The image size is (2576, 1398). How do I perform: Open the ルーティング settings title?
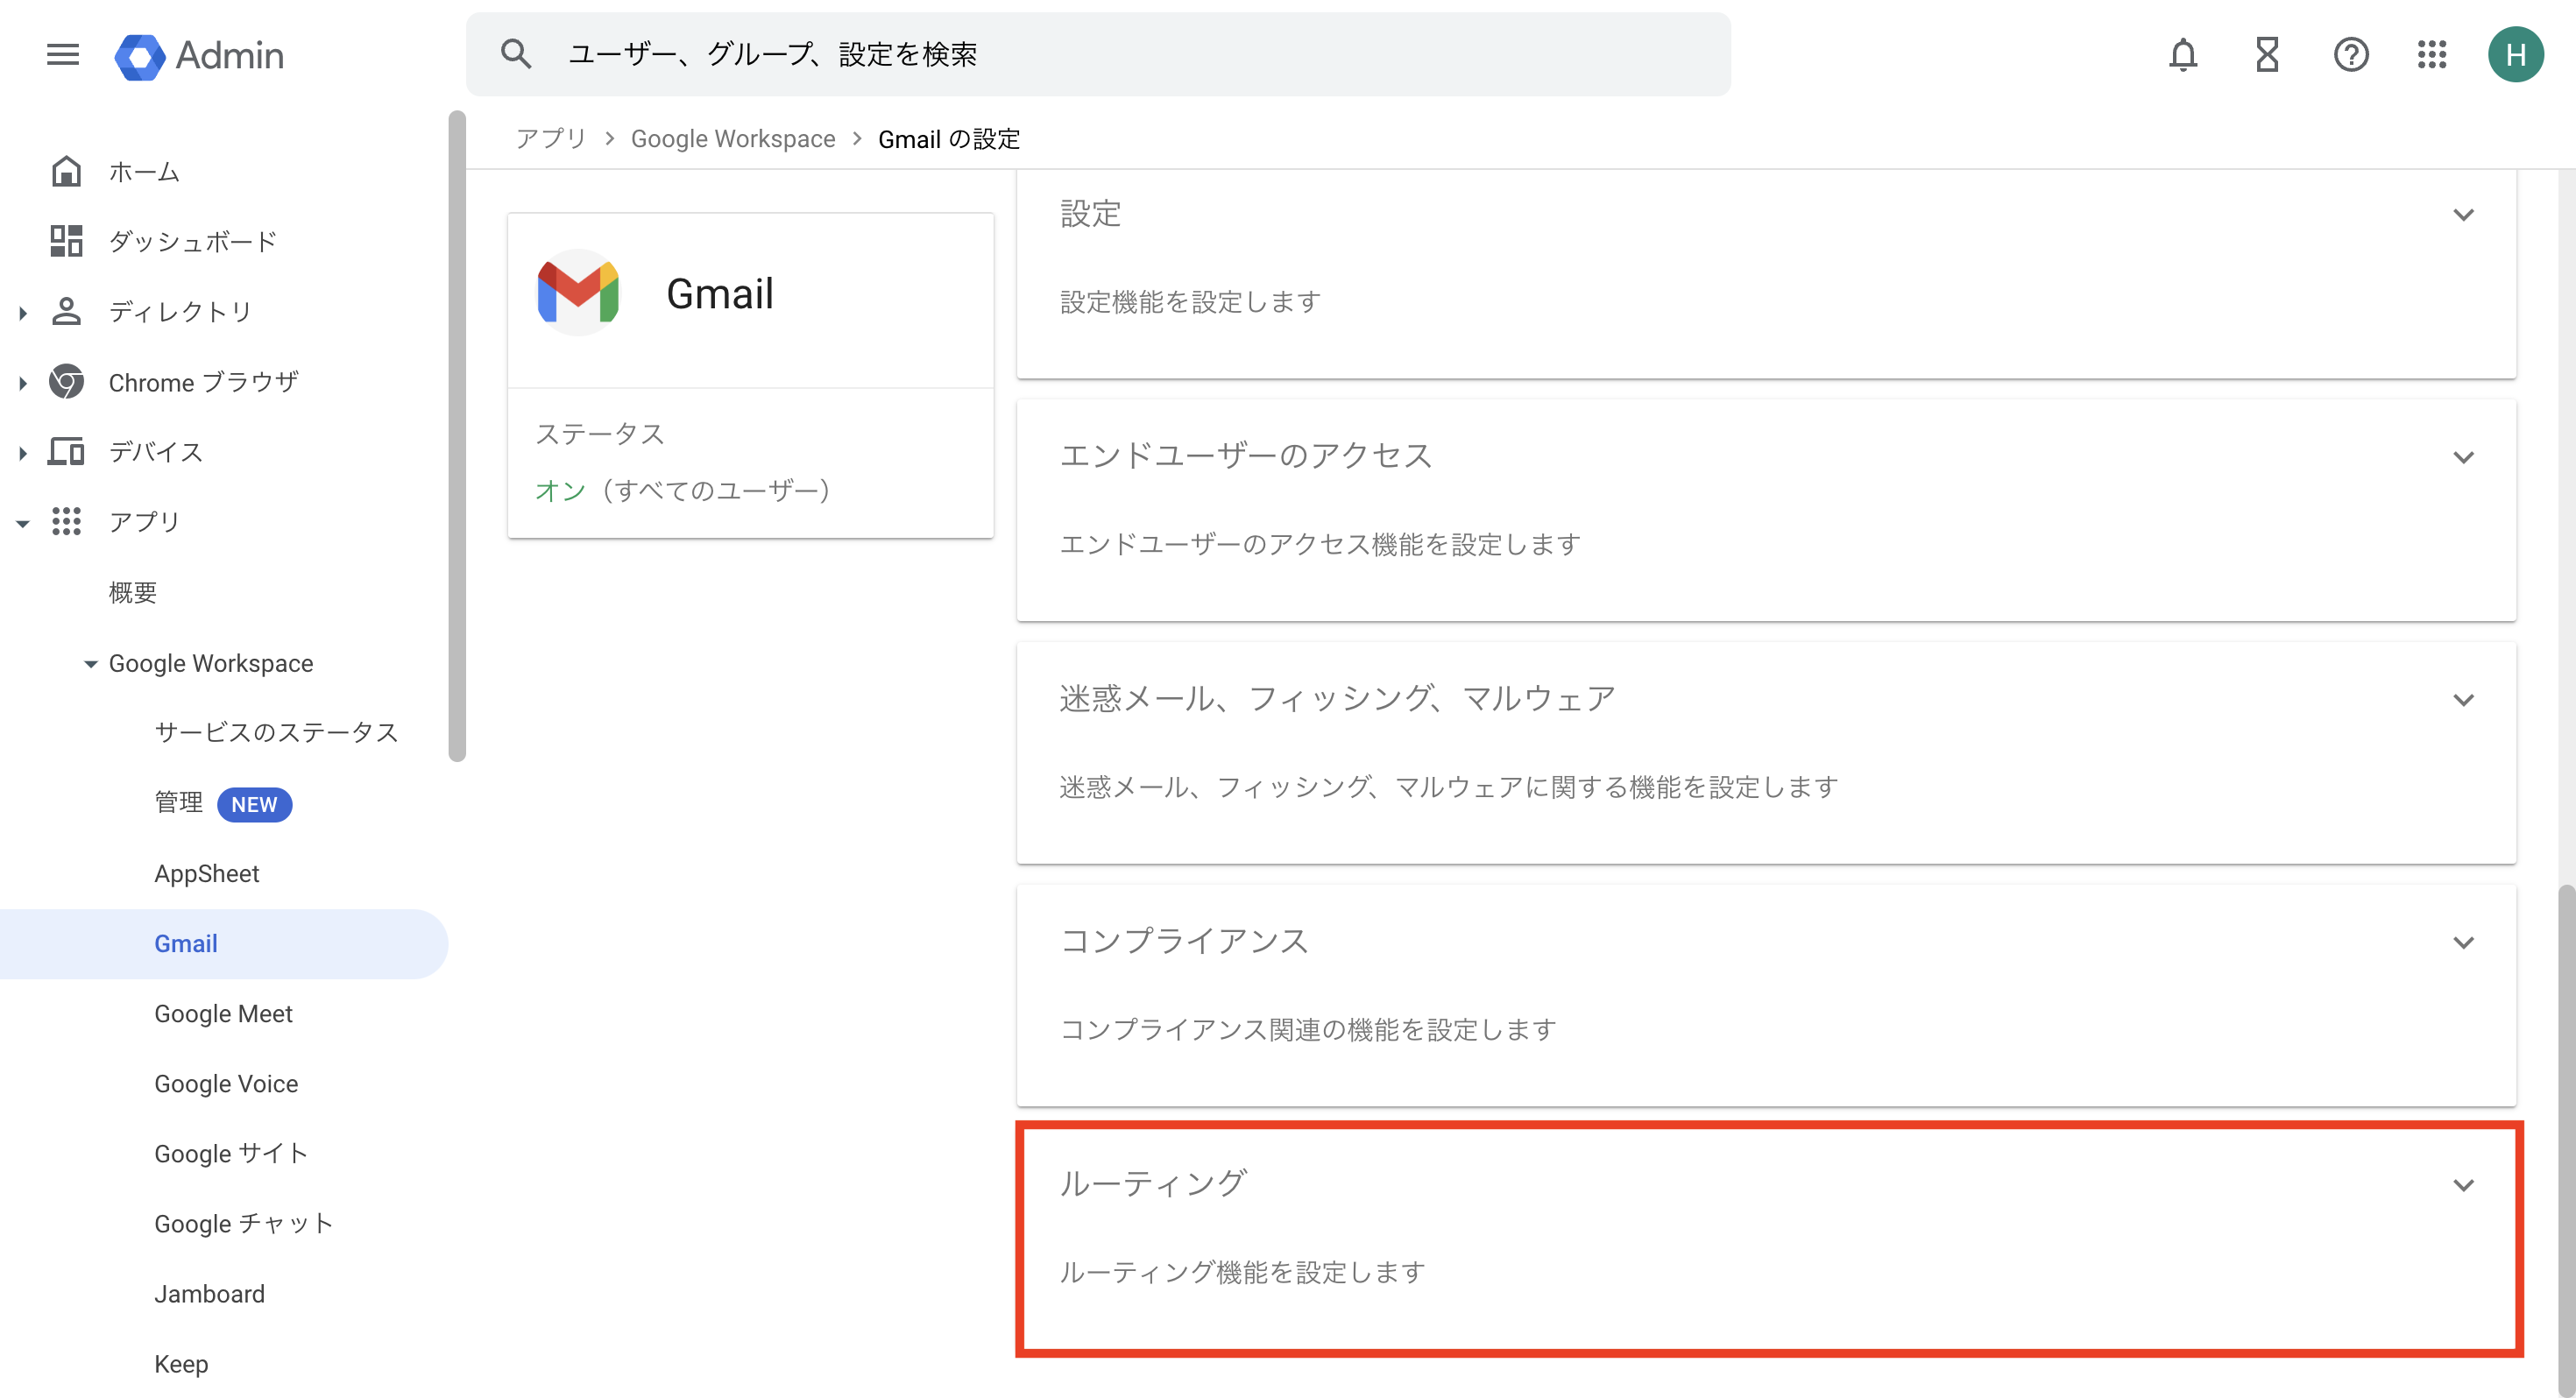[x=1153, y=1183]
